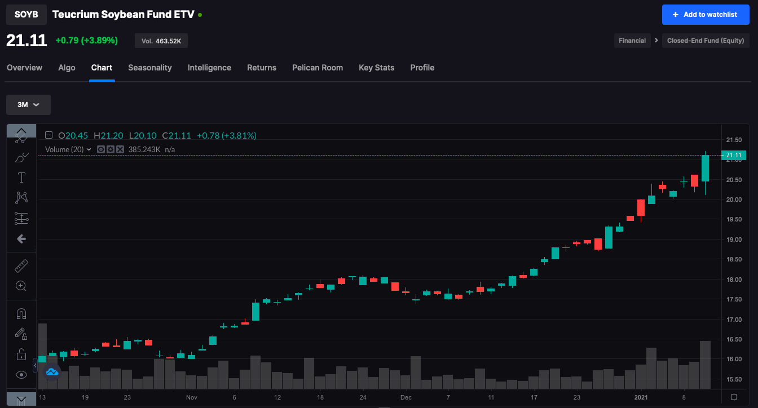Click the Volume (20) indicator label
Image resolution: width=758 pixels, height=408 pixels.
coord(64,149)
